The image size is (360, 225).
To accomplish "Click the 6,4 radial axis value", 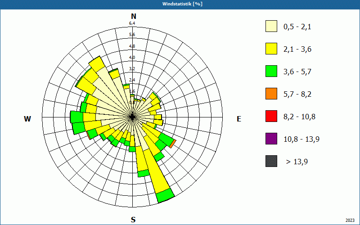I will (x=132, y=23).
